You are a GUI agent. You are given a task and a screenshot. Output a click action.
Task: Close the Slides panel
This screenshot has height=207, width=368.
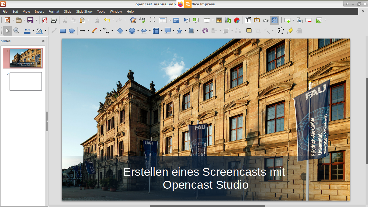pyautogui.click(x=43, y=41)
